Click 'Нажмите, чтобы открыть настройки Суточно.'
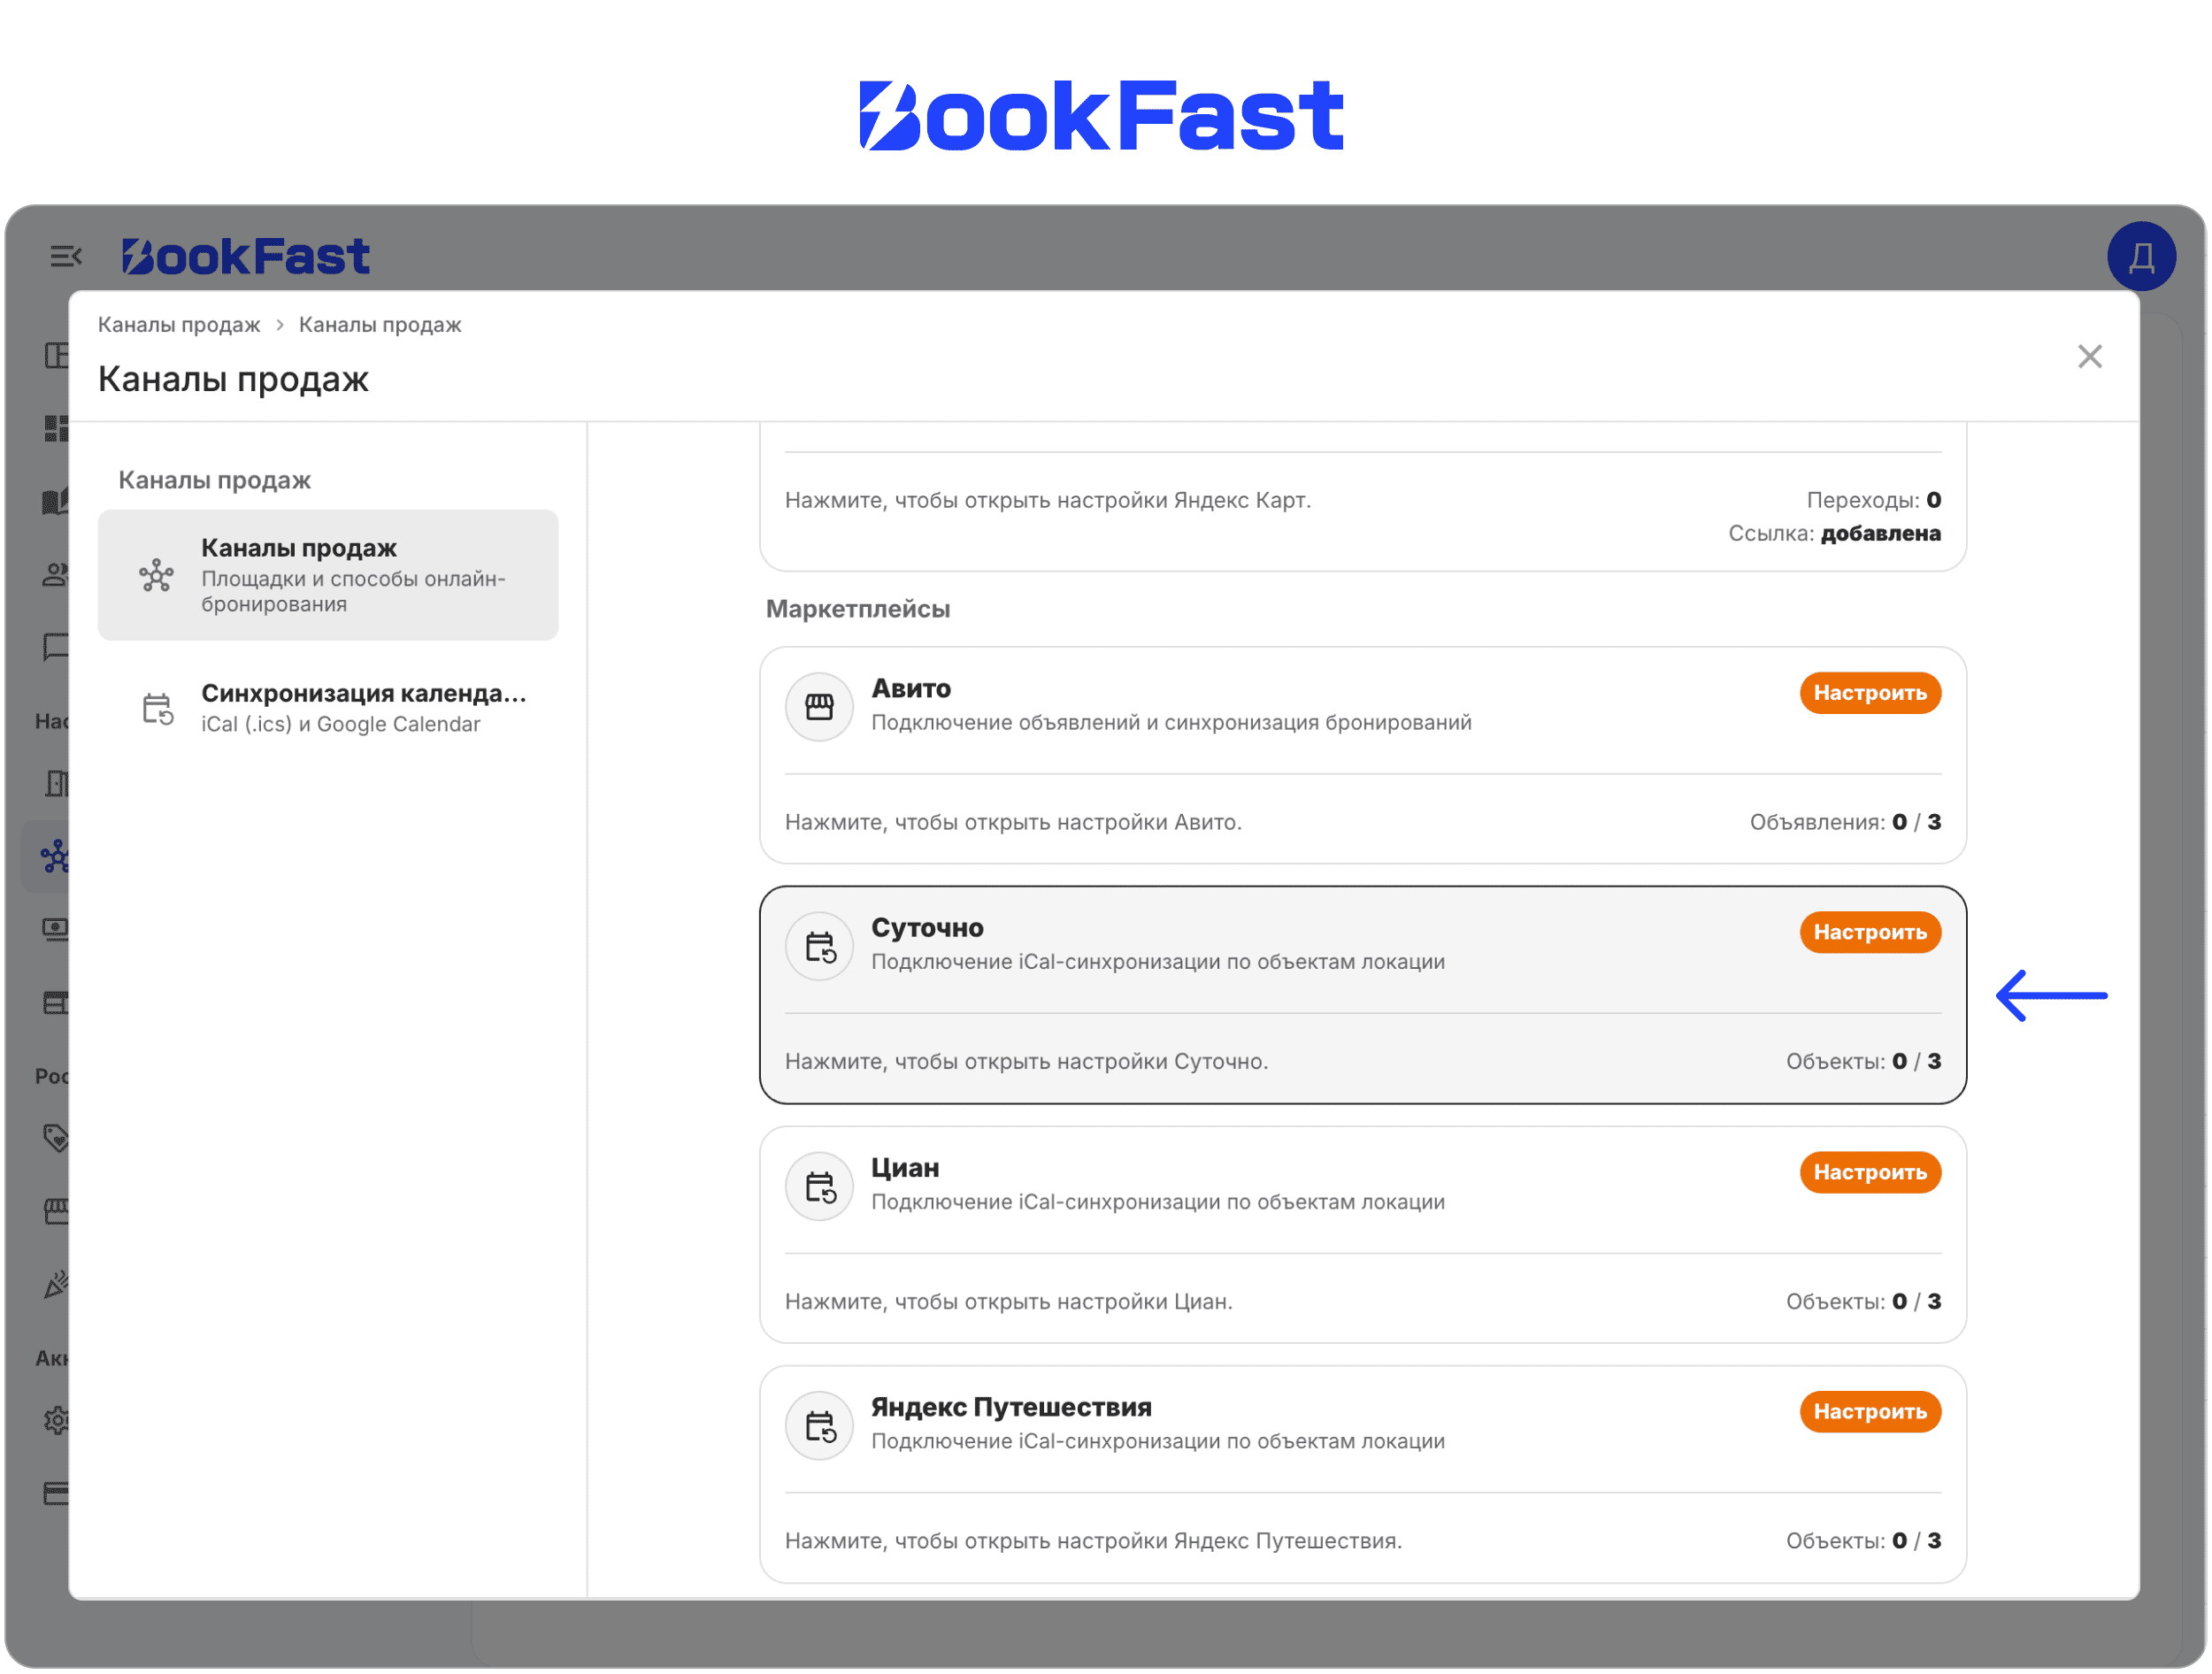 (1026, 1061)
